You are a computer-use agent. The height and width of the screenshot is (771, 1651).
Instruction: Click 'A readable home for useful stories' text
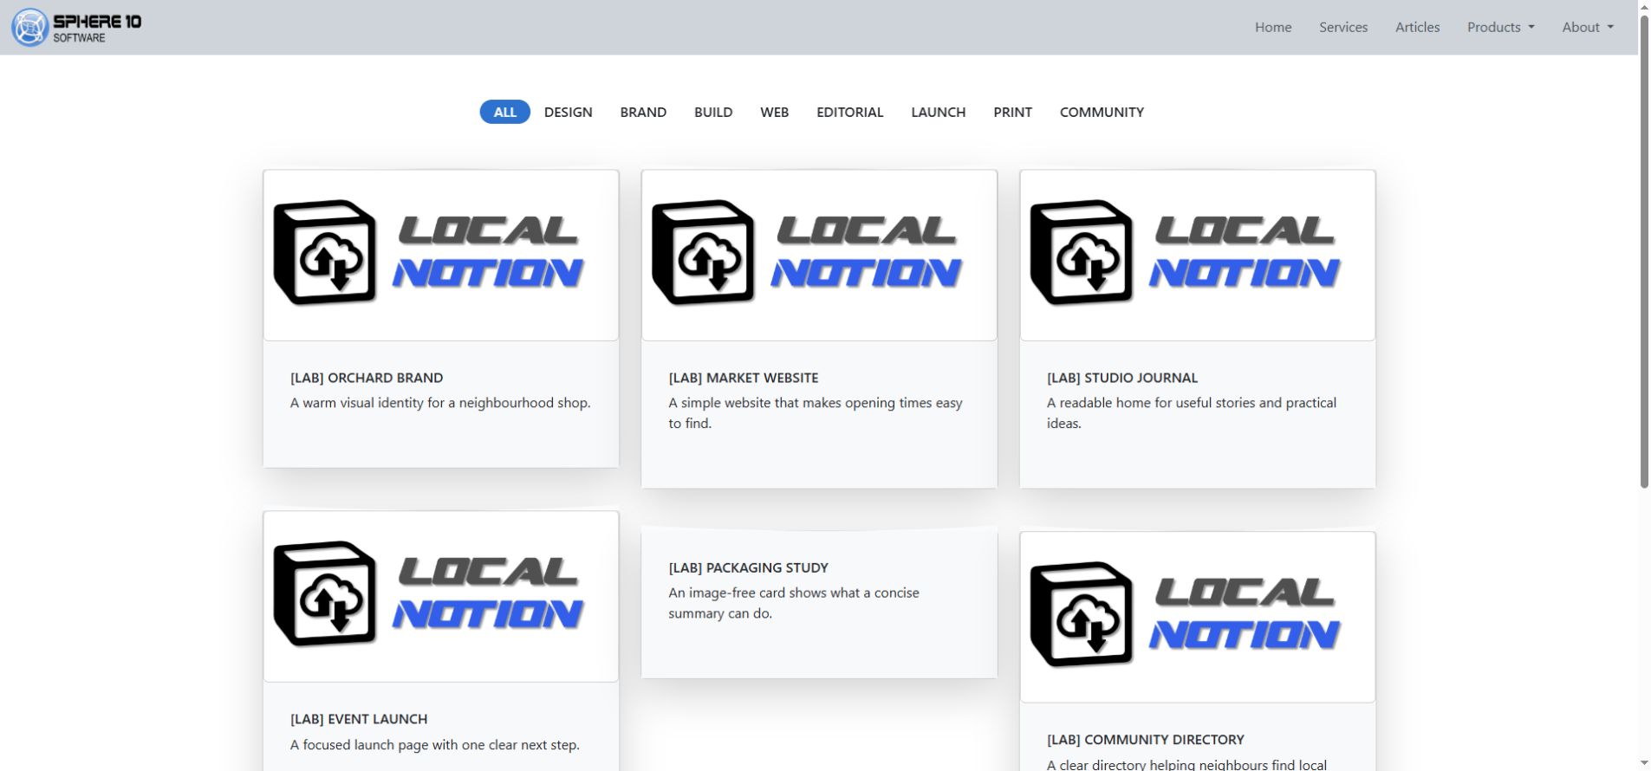(1192, 413)
